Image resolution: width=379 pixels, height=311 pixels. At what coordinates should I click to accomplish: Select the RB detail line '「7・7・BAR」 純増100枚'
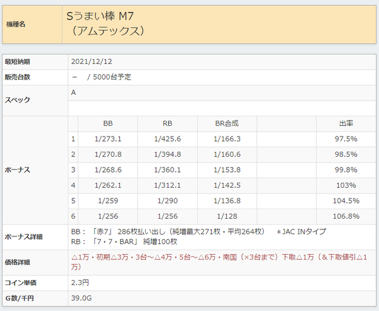(x=134, y=241)
